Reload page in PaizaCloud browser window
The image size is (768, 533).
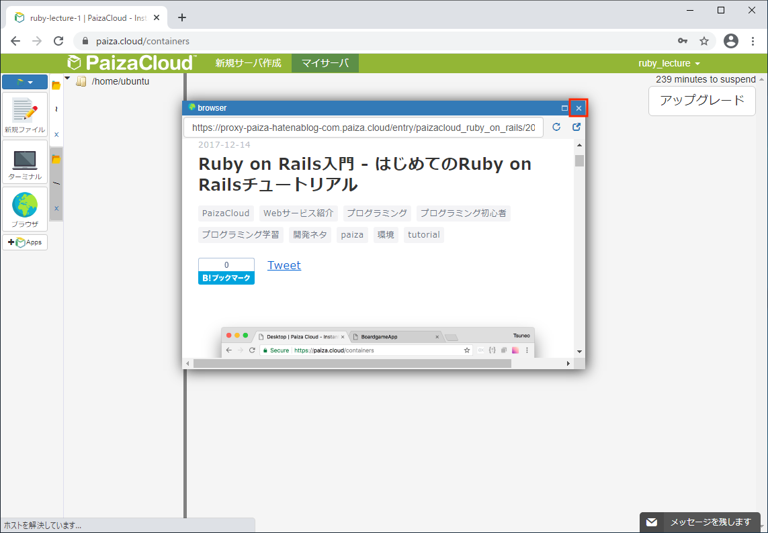click(556, 128)
